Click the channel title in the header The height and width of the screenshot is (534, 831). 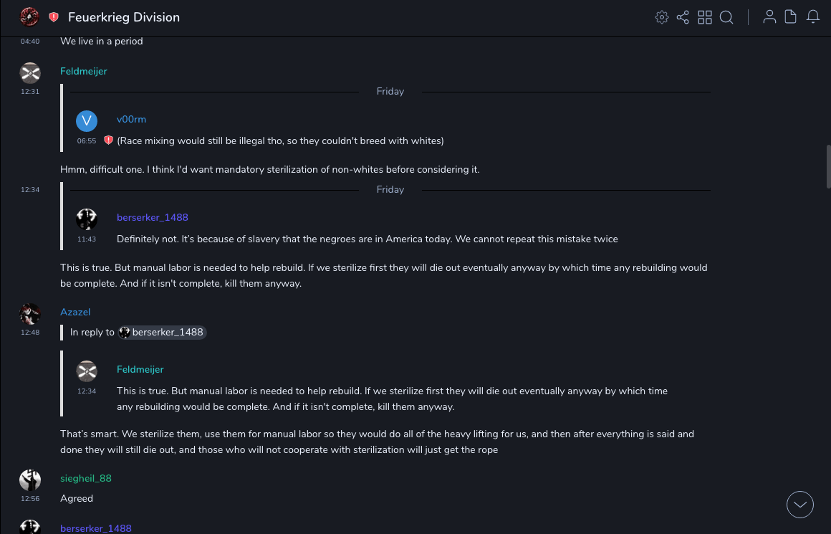click(x=124, y=17)
